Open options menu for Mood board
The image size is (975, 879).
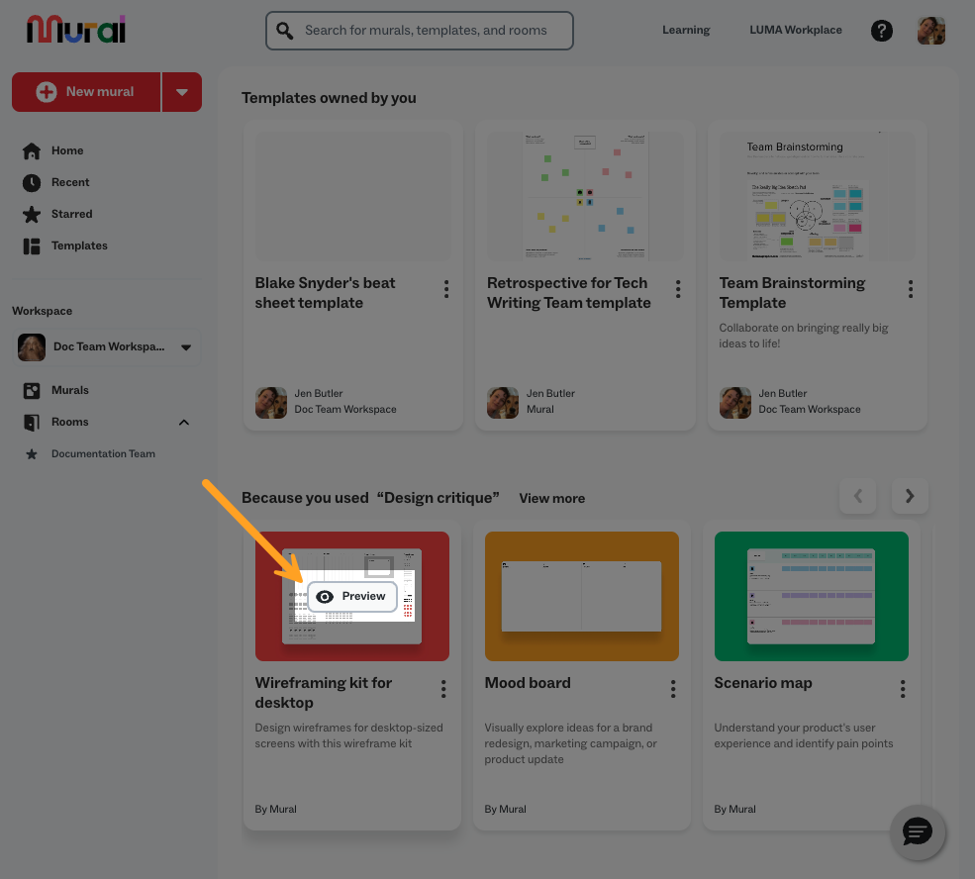(673, 689)
